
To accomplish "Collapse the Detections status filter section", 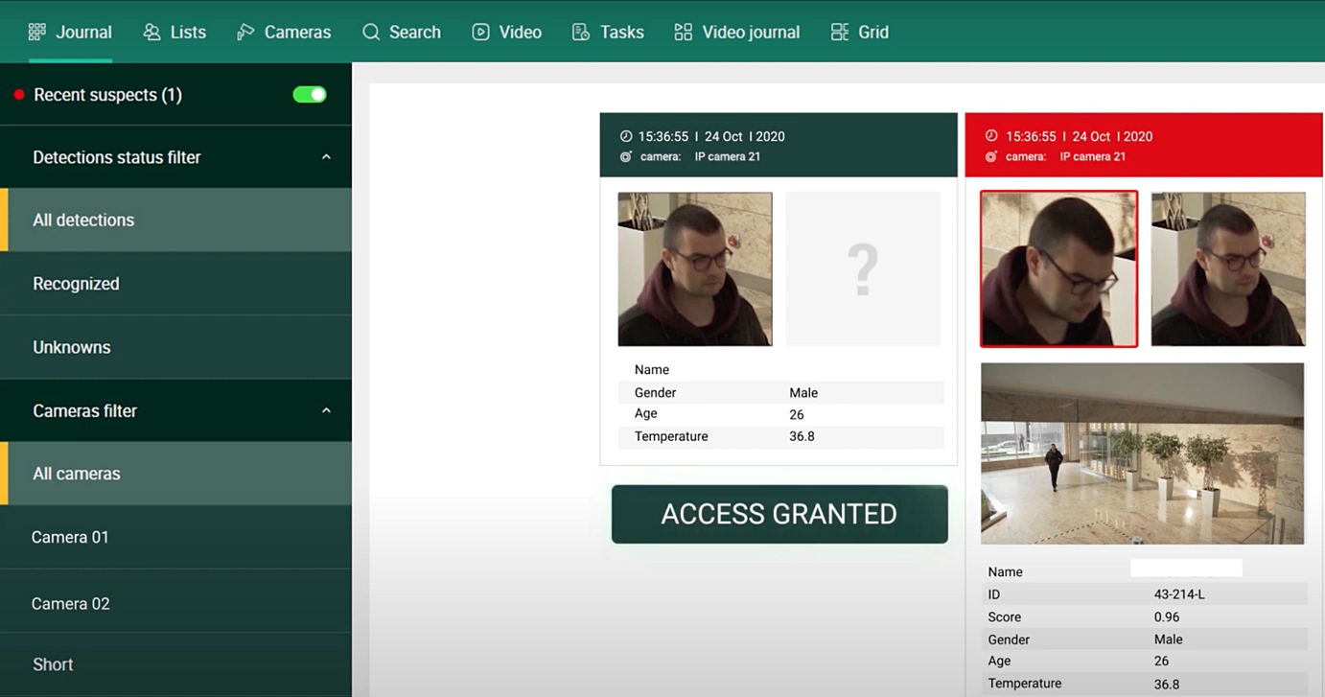I will point(326,157).
